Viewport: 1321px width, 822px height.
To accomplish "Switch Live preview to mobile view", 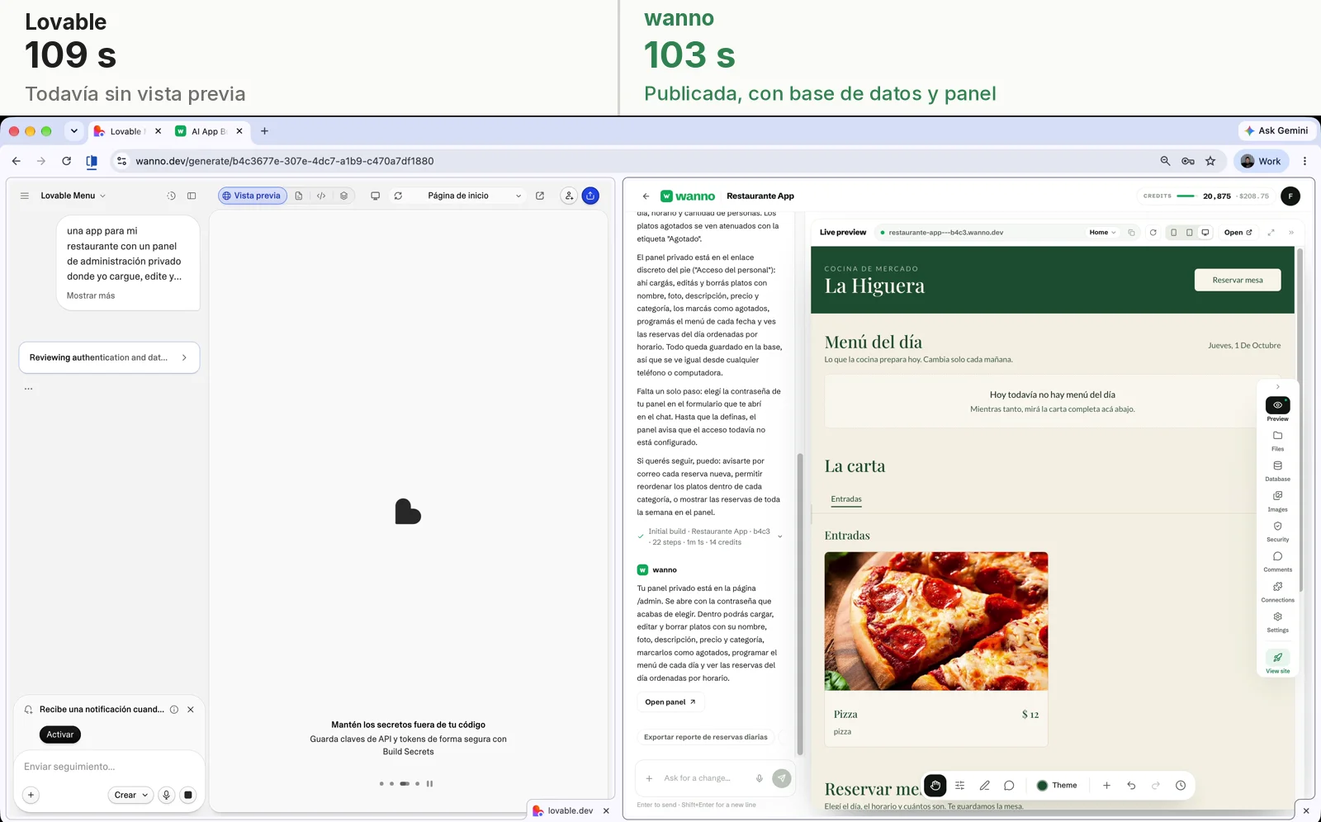I will [x=1173, y=233].
